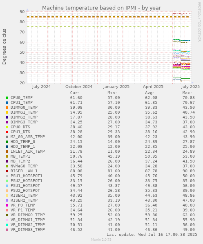Select the VR_DIMMG0_TEMP legend label
This screenshot has width=203, height=244.
click(x=28, y=215)
